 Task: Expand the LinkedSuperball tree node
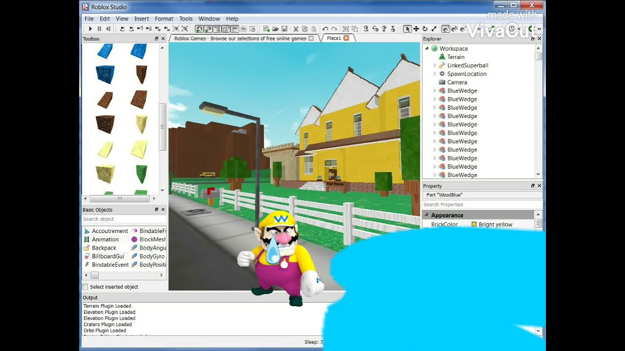pyautogui.click(x=435, y=65)
